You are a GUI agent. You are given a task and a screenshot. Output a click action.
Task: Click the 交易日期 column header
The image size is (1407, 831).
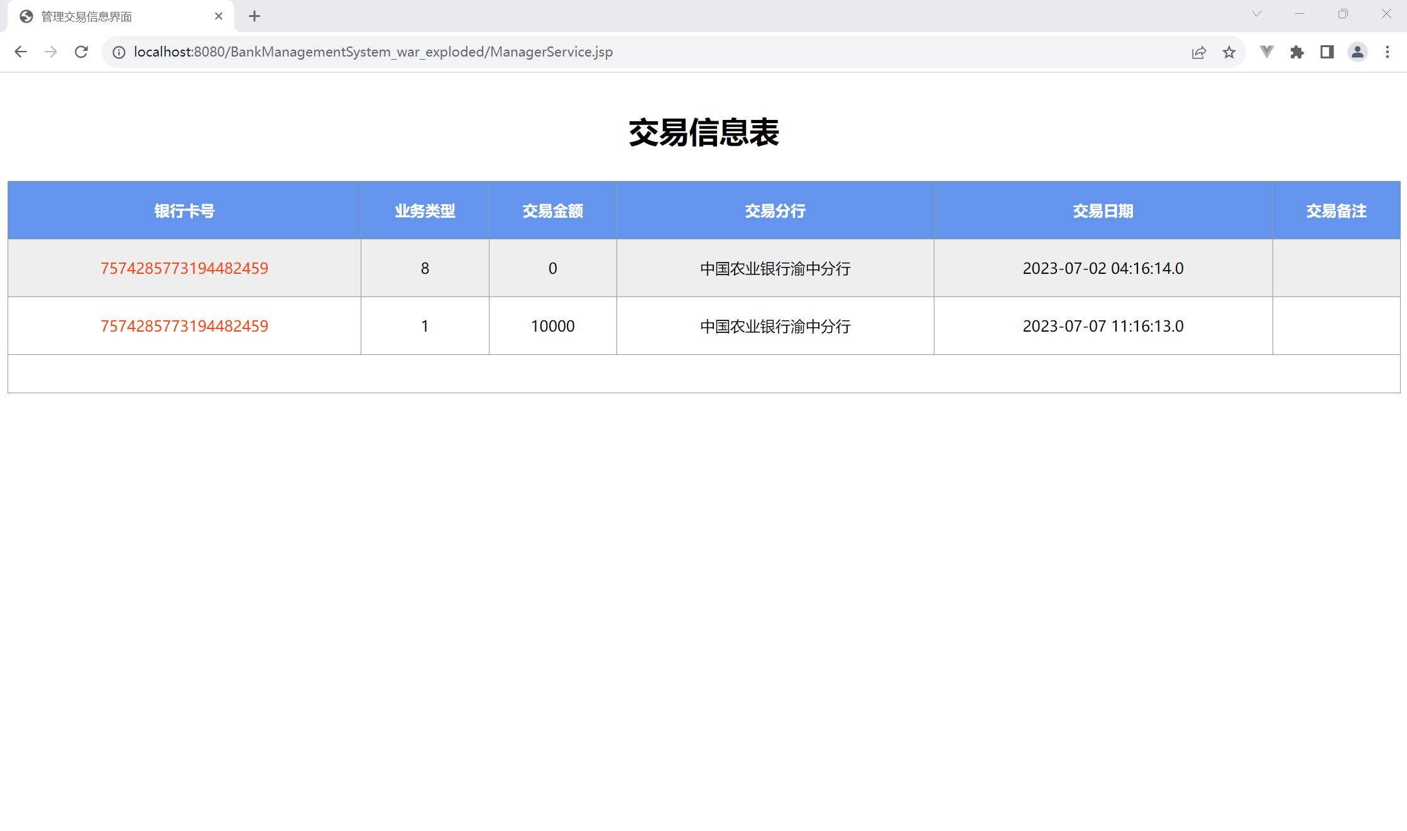pyautogui.click(x=1102, y=211)
